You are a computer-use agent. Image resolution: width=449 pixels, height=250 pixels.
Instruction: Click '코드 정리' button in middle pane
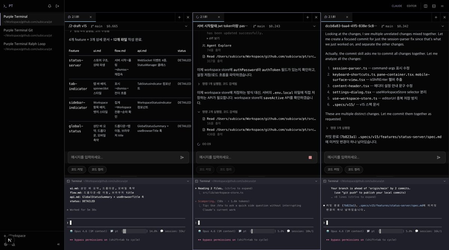[226, 169]
